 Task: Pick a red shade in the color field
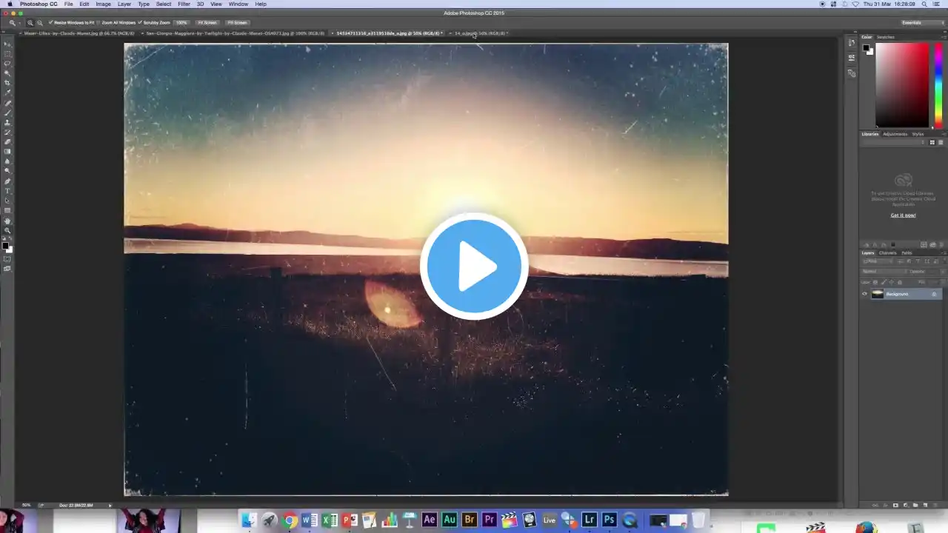coord(902,85)
